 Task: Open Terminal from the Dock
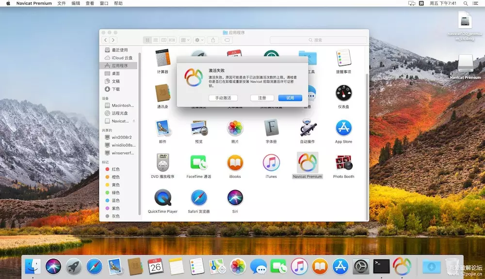click(381, 266)
